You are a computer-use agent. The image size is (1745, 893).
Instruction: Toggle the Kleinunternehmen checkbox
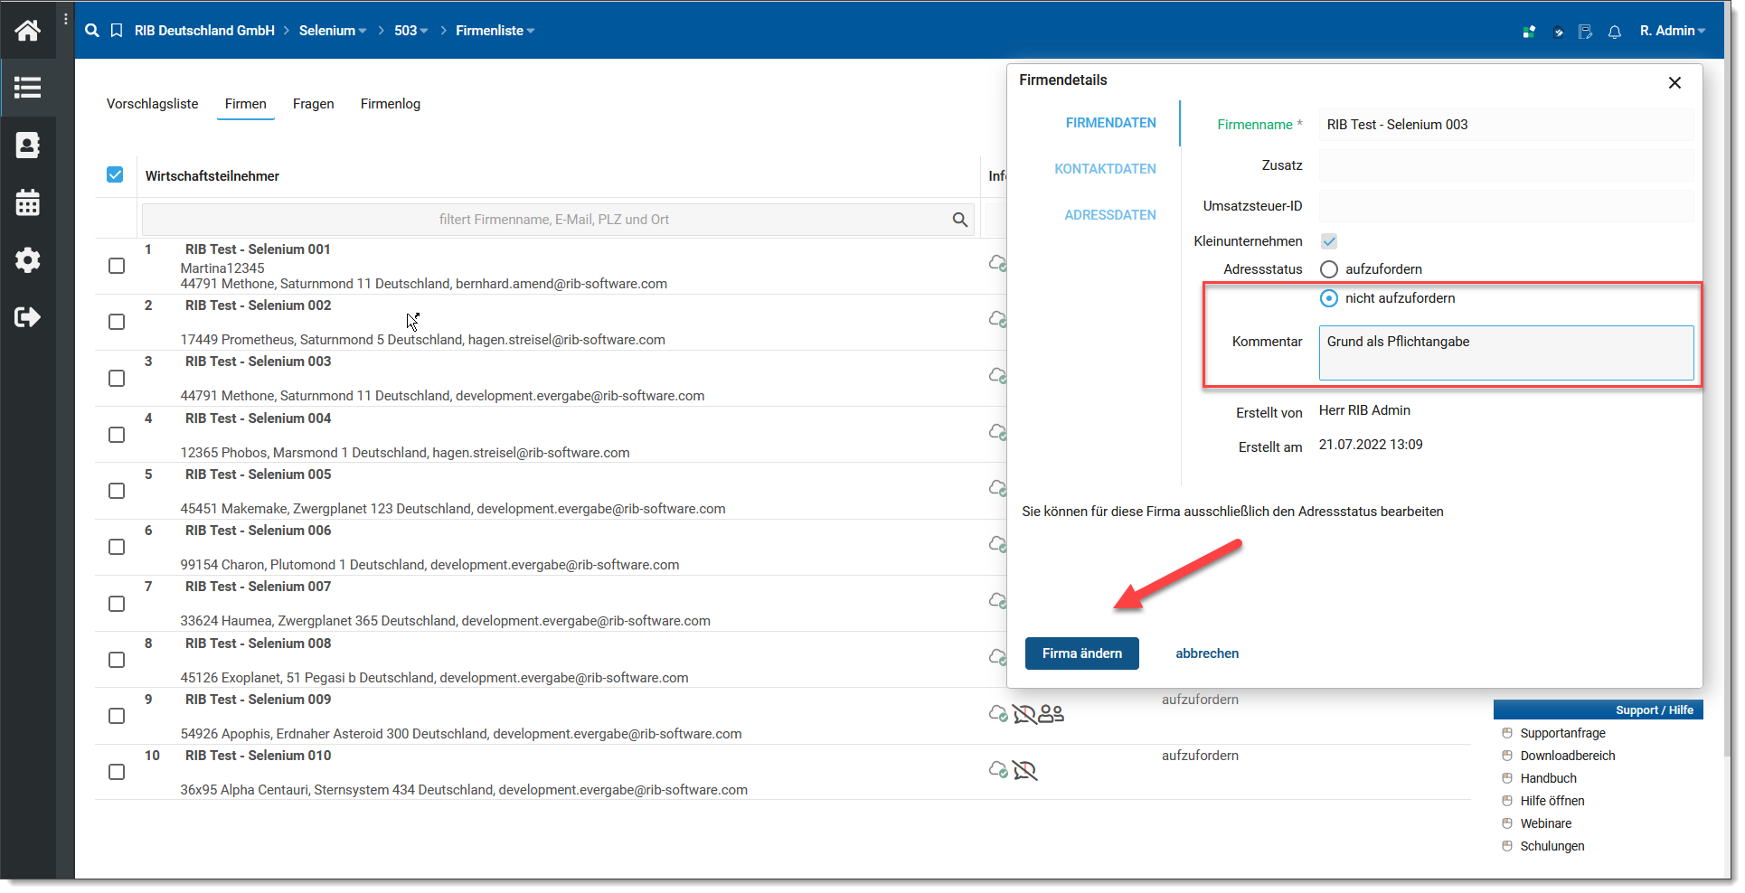click(1329, 241)
